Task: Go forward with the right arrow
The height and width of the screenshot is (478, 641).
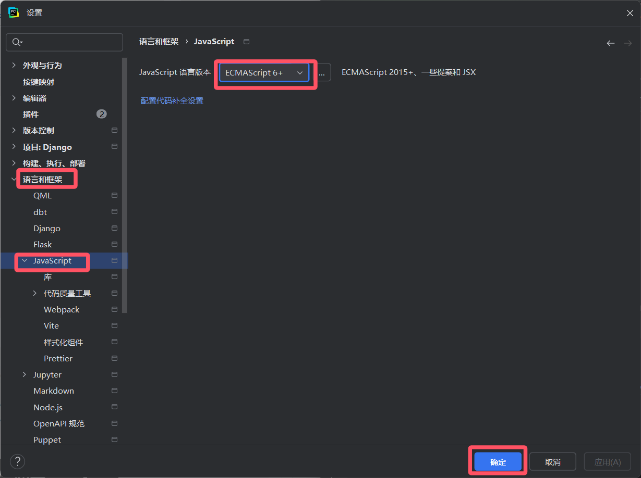Action: 627,43
